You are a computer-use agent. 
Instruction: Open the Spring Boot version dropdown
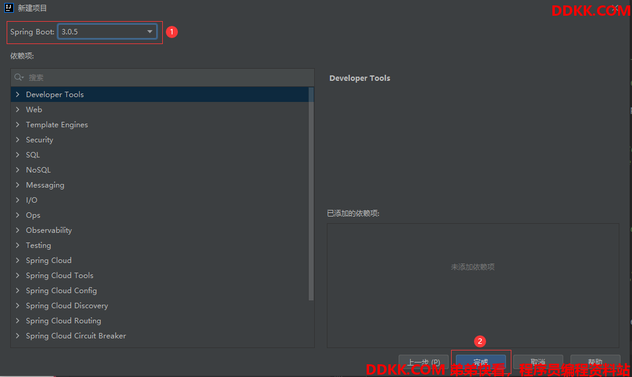(107, 32)
